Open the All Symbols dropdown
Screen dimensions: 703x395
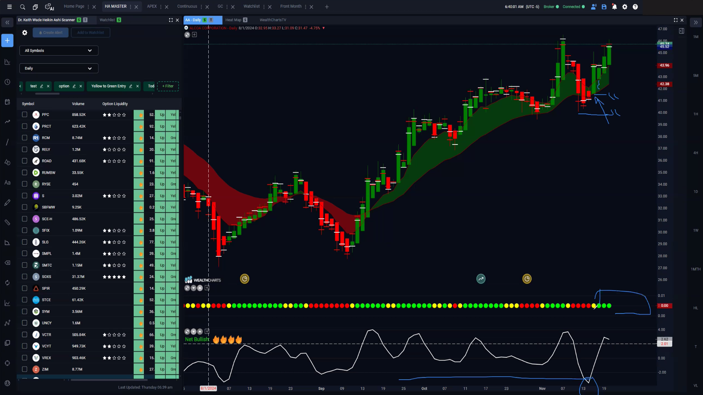tap(59, 50)
